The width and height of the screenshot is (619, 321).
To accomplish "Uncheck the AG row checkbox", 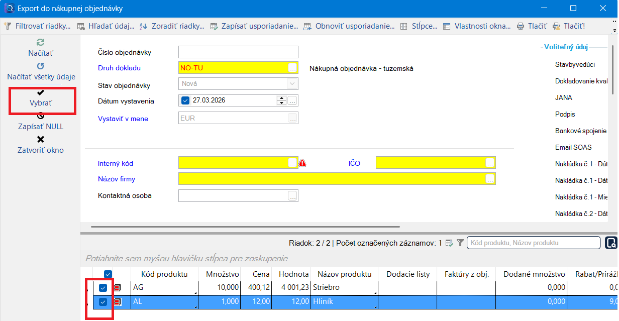I will (x=103, y=288).
